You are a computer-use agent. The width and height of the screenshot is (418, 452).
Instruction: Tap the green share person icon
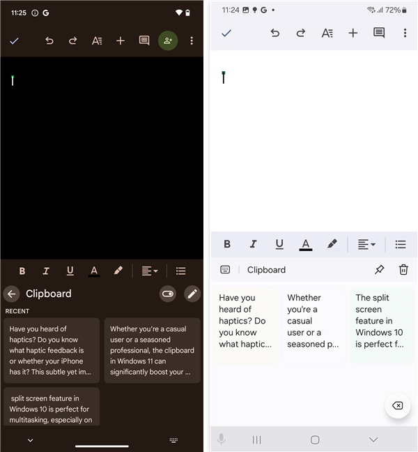(168, 40)
